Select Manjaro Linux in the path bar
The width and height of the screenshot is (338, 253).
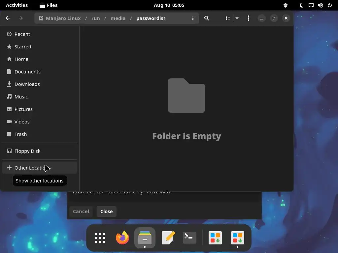60,18
